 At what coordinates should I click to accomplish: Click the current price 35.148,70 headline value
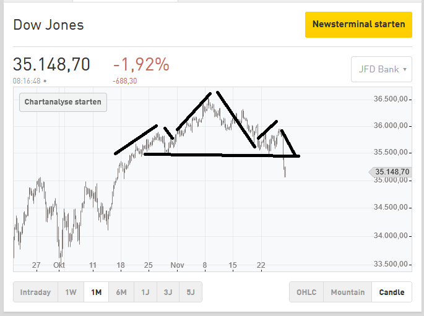coord(52,64)
